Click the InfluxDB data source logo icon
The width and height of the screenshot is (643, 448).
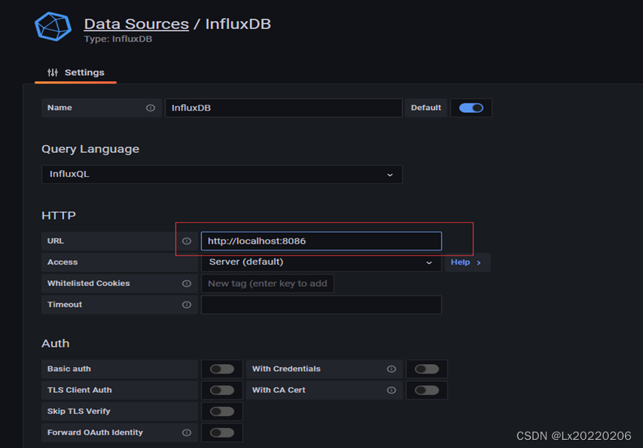[53, 27]
